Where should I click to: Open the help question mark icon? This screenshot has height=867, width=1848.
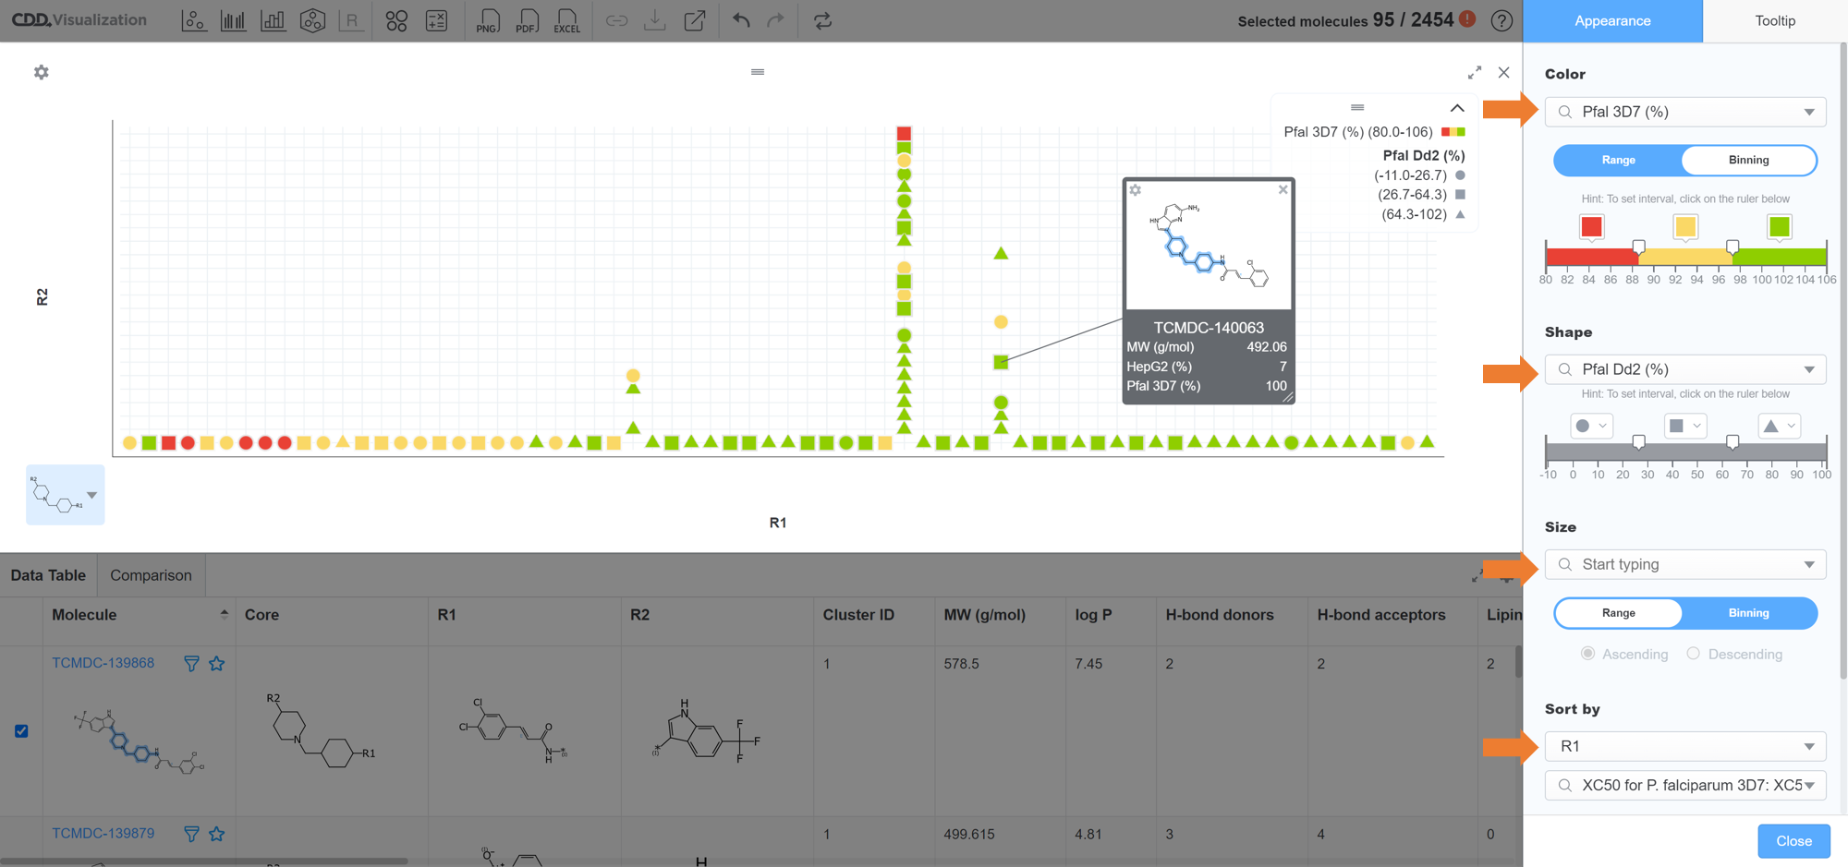coord(1501,20)
